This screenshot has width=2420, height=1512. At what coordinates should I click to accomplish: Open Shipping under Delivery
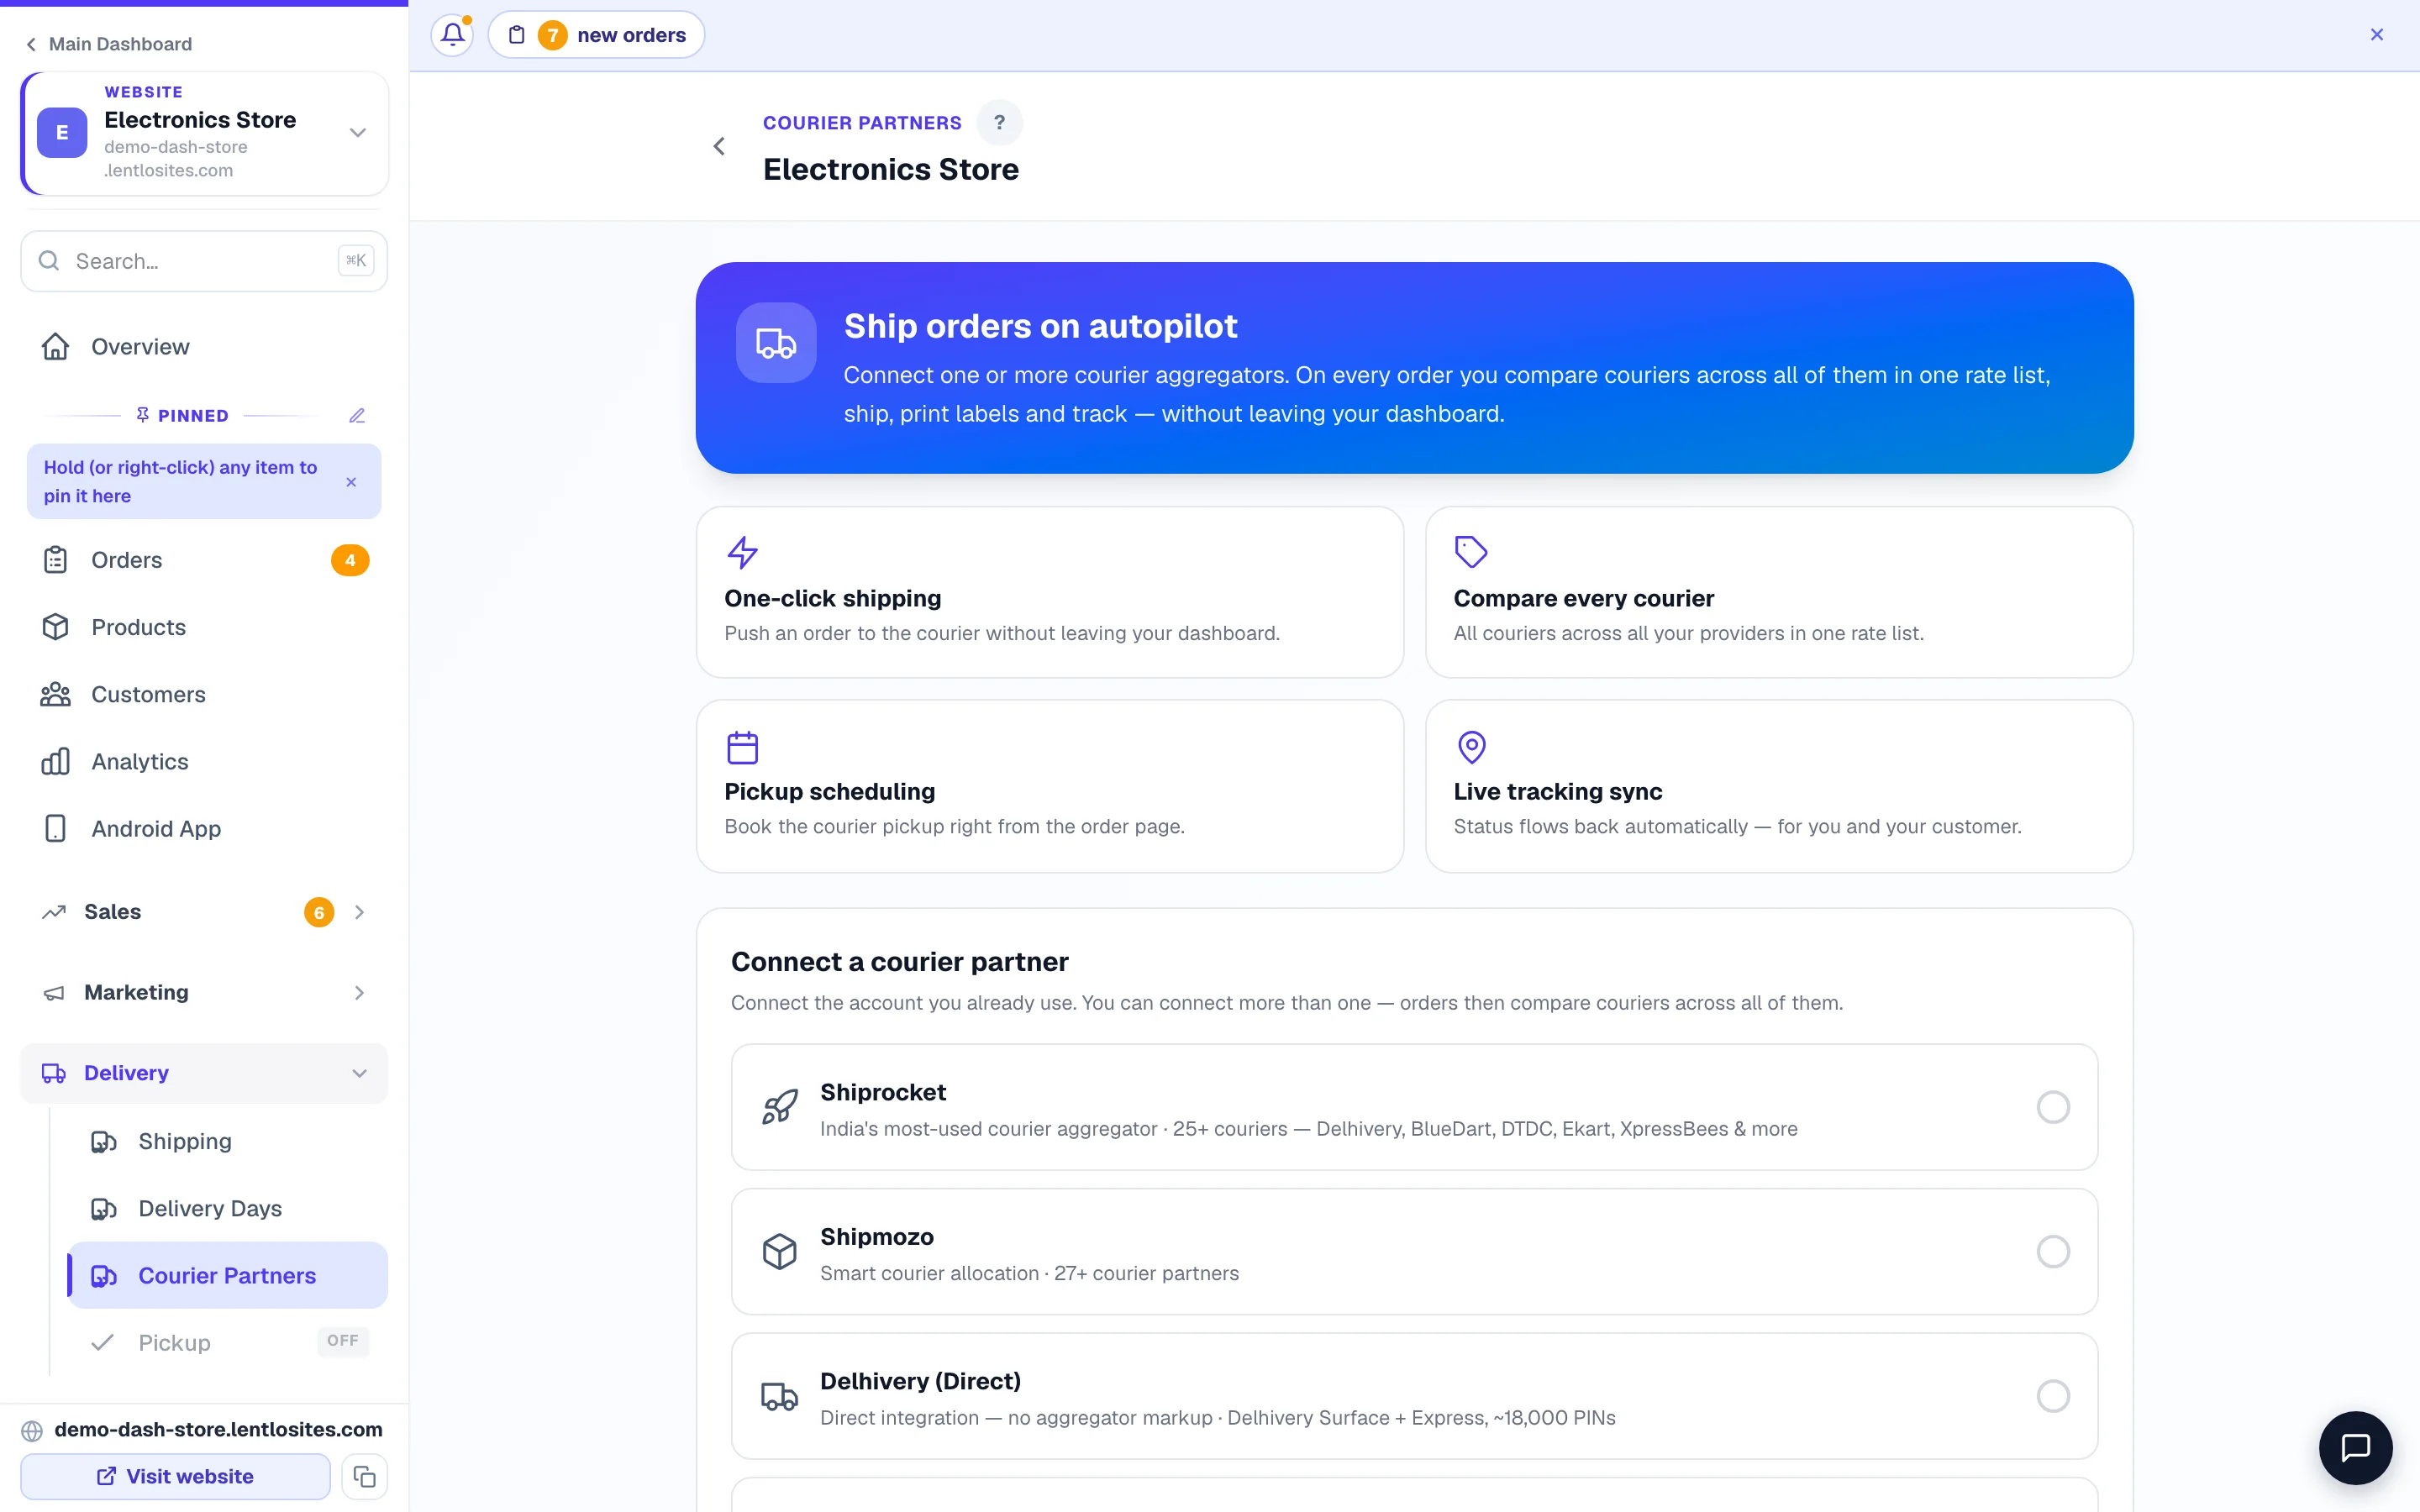coord(227,1141)
